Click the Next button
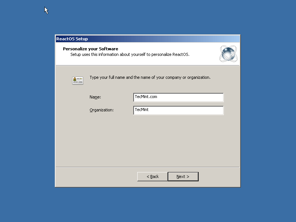 (x=183, y=176)
